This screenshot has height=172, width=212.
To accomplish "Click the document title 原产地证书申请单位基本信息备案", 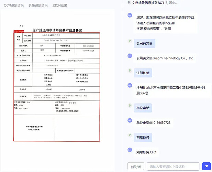I will 57,30.
